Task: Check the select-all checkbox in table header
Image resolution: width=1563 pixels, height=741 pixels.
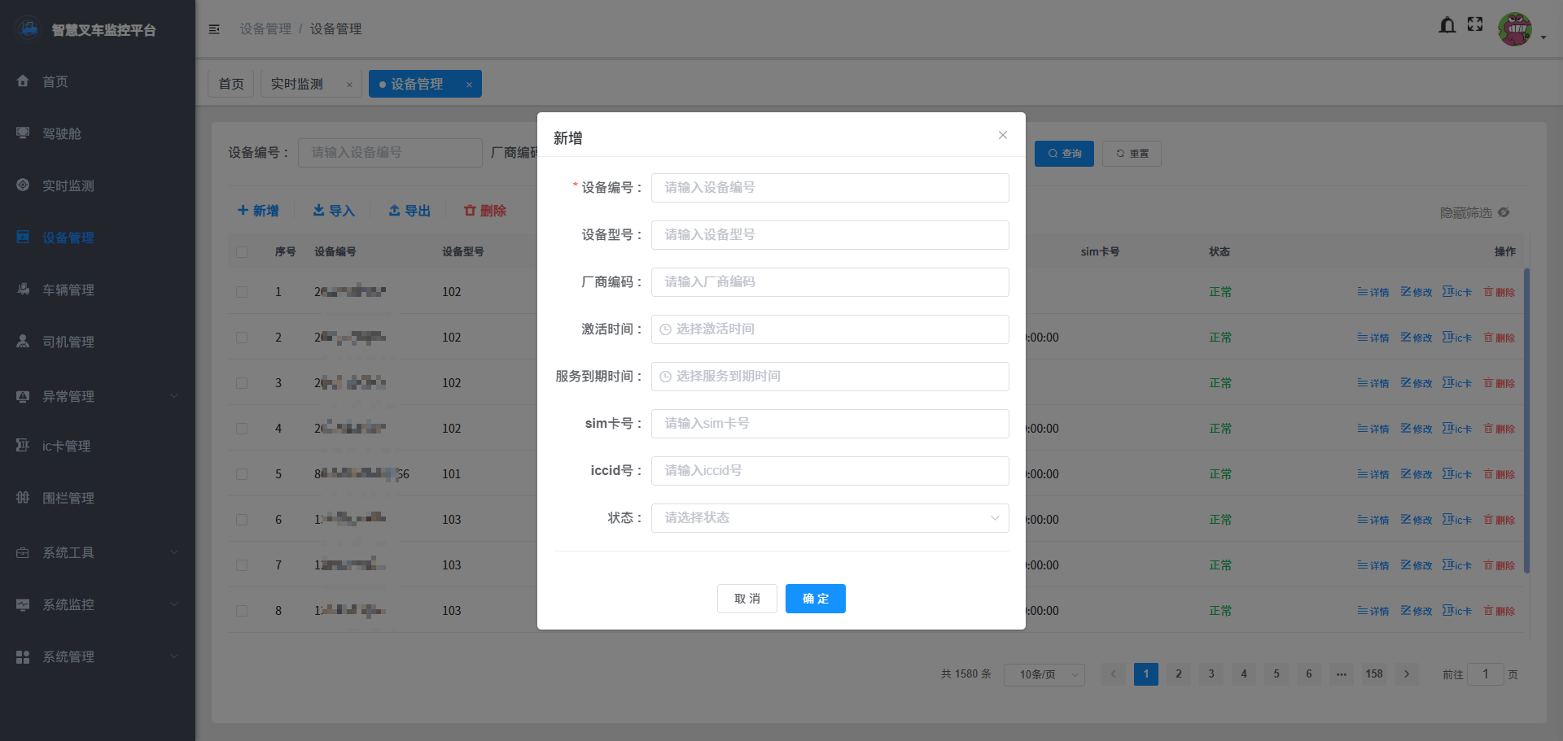Action: pyautogui.click(x=242, y=252)
